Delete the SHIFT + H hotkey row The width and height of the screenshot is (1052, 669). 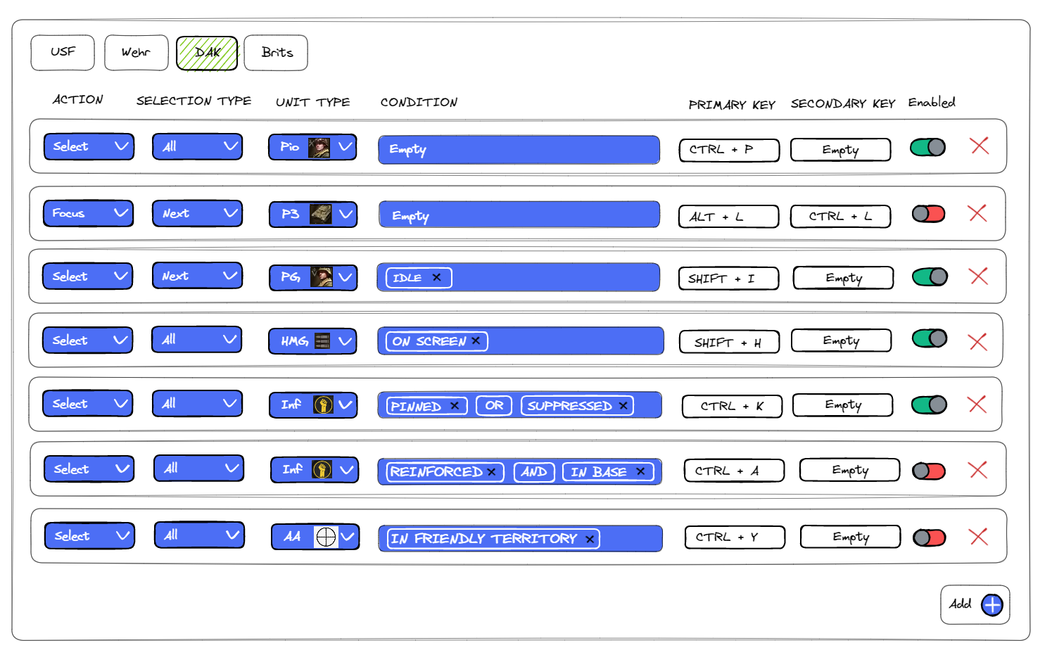coord(977,342)
